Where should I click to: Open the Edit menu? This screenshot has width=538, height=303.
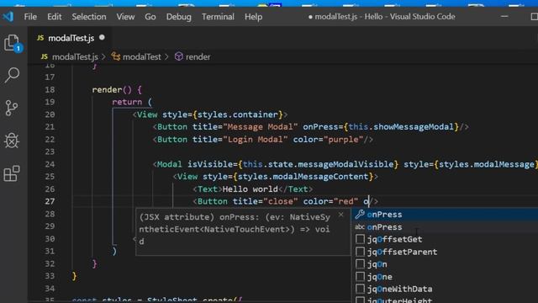pos(54,17)
